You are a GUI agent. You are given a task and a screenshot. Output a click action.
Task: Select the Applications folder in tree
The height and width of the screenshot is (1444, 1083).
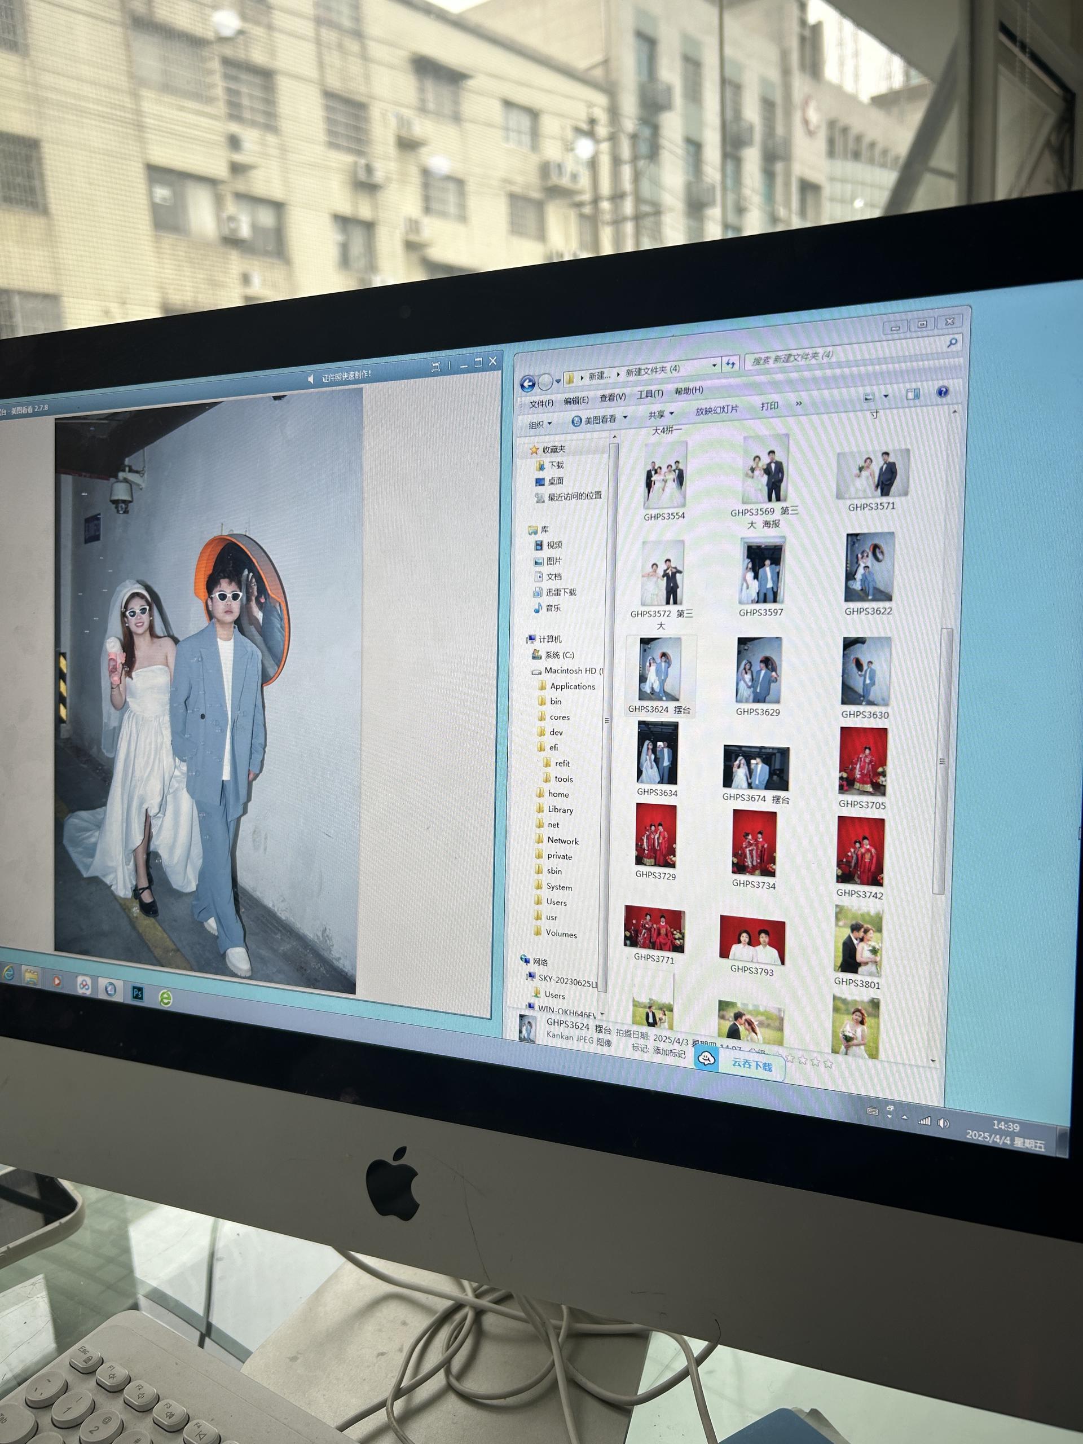point(567,686)
